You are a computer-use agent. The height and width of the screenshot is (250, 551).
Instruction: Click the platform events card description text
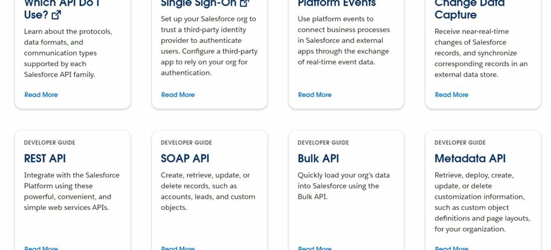coord(343,40)
